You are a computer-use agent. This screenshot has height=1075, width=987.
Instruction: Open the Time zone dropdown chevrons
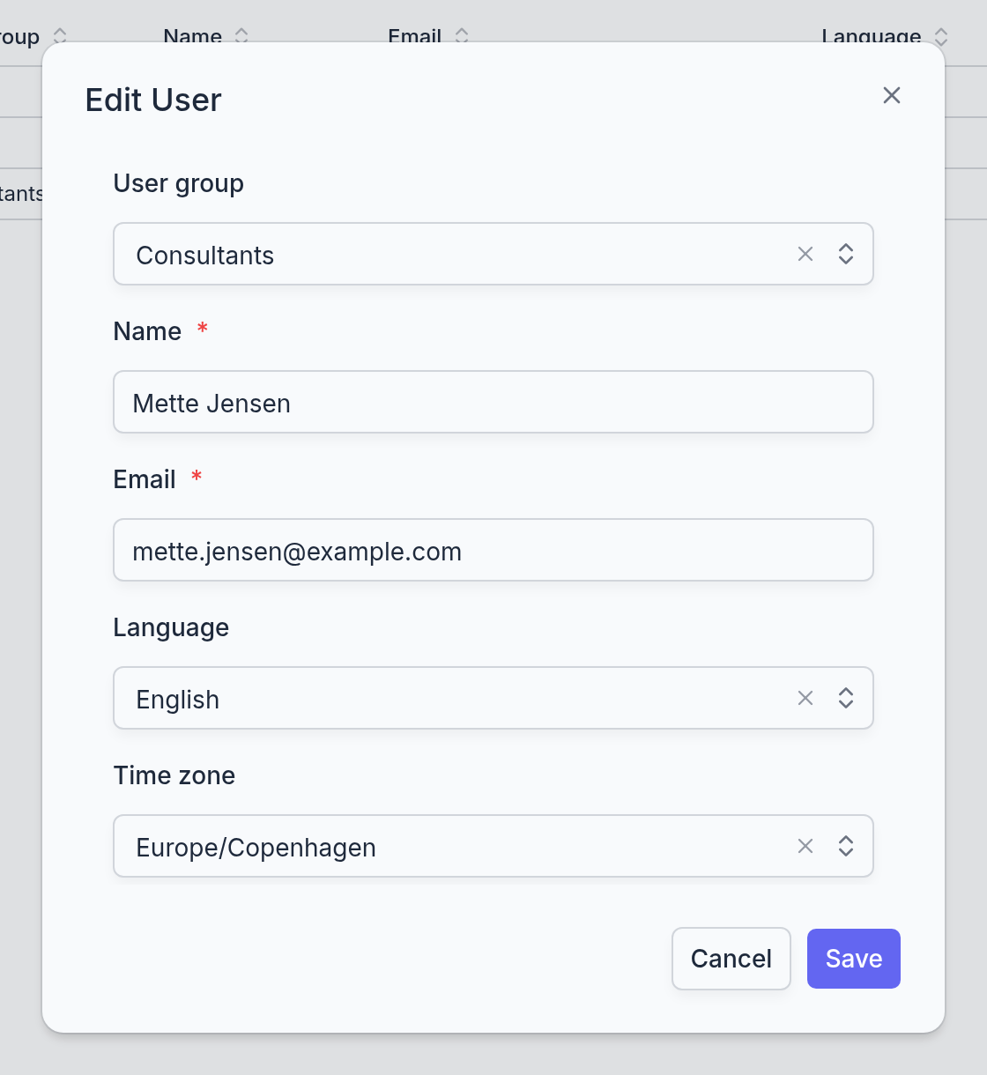tap(846, 846)
